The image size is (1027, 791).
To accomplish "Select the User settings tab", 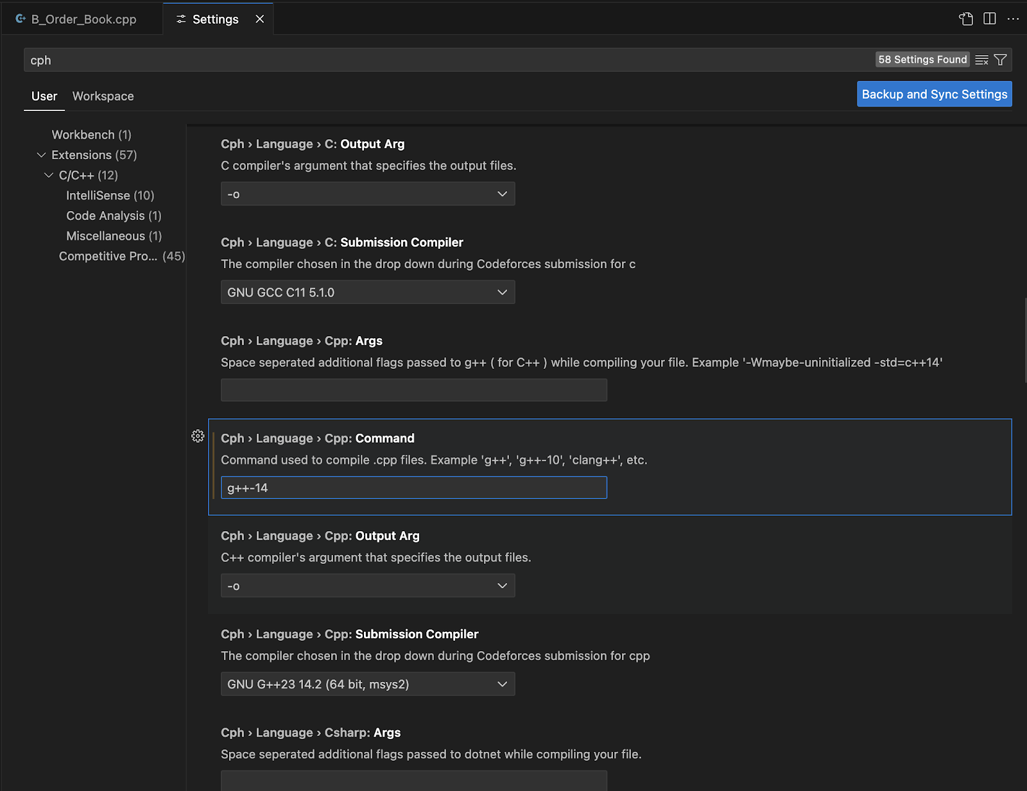I will 44,96.
